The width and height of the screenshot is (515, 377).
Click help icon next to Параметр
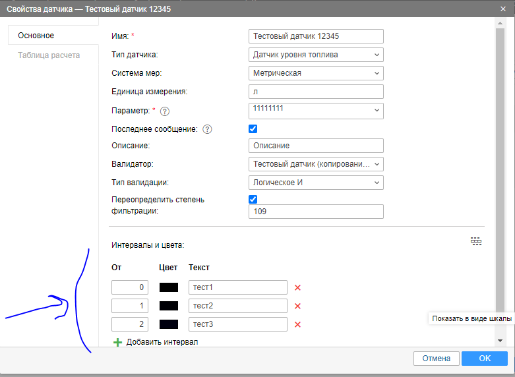pos(165,111)
